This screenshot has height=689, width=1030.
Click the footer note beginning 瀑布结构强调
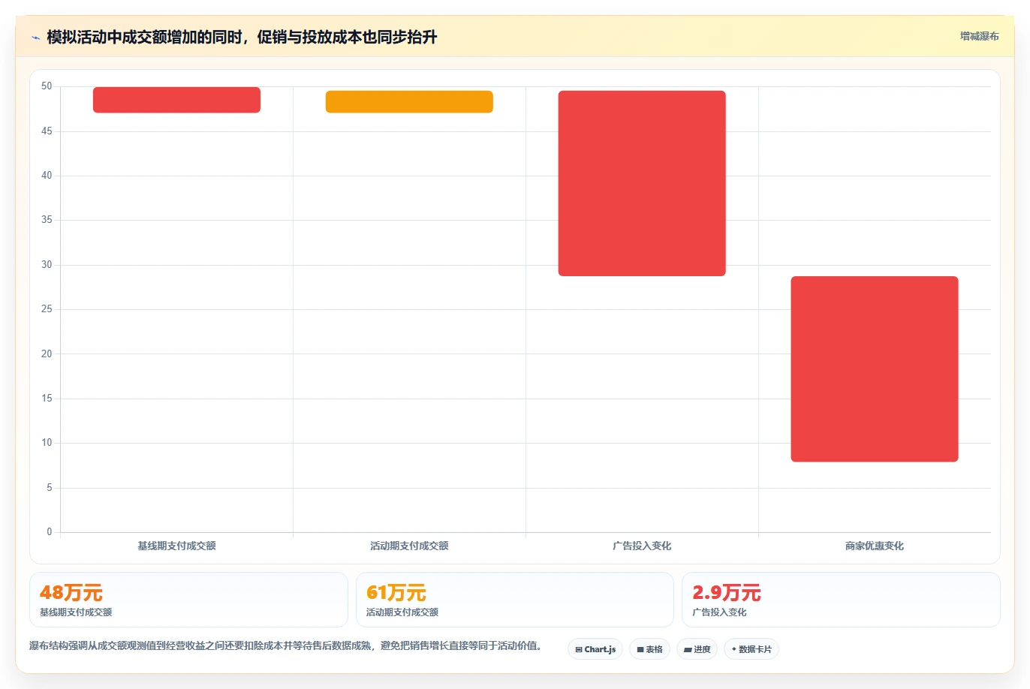pos(286,646)
